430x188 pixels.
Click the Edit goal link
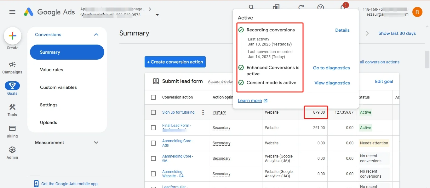point(384,81)
